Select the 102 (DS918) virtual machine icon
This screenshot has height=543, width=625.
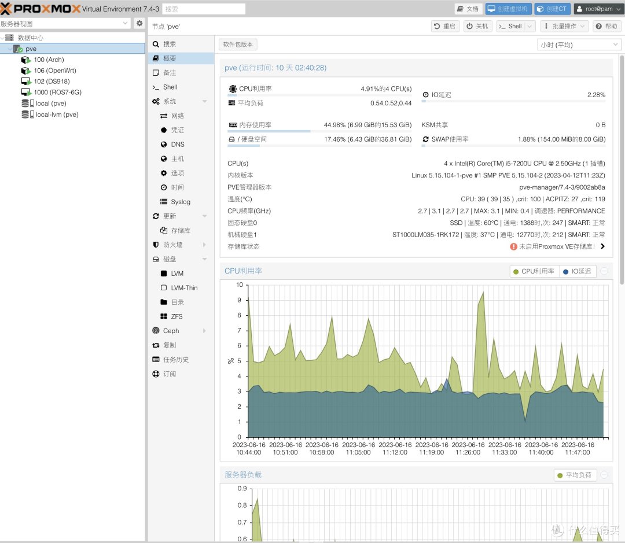25,82
